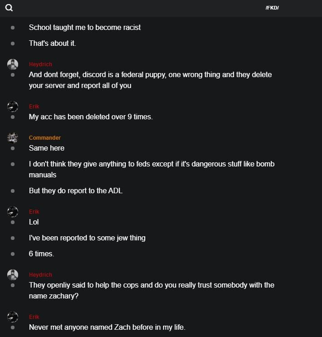Click Heydrich's avatar near the "zachary" message
This screenshot has height=337, width=322.
pos(13,274)
